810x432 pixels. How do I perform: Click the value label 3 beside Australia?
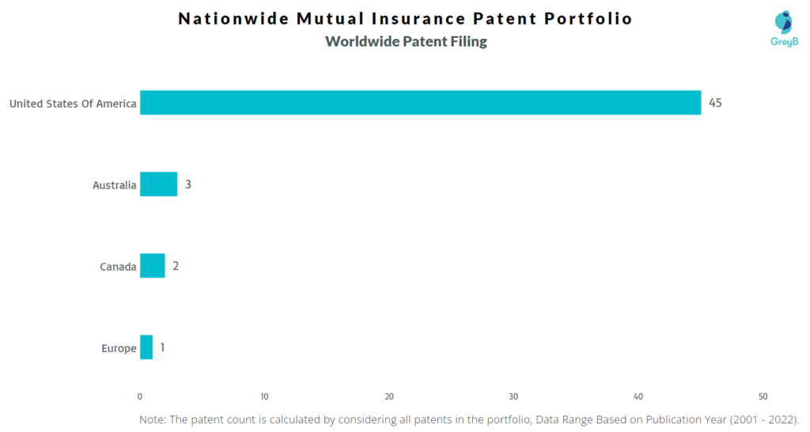pos(188,184)
